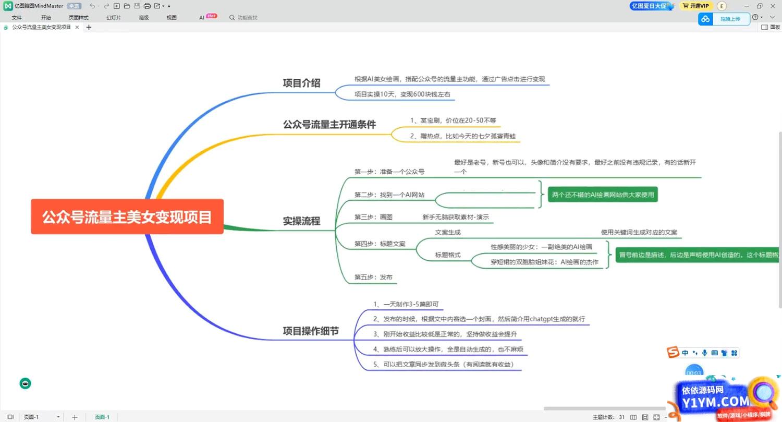782x422 pixels.
Task: Click the cloud icon beside 拖拽上传
Action: pos(705,19)
